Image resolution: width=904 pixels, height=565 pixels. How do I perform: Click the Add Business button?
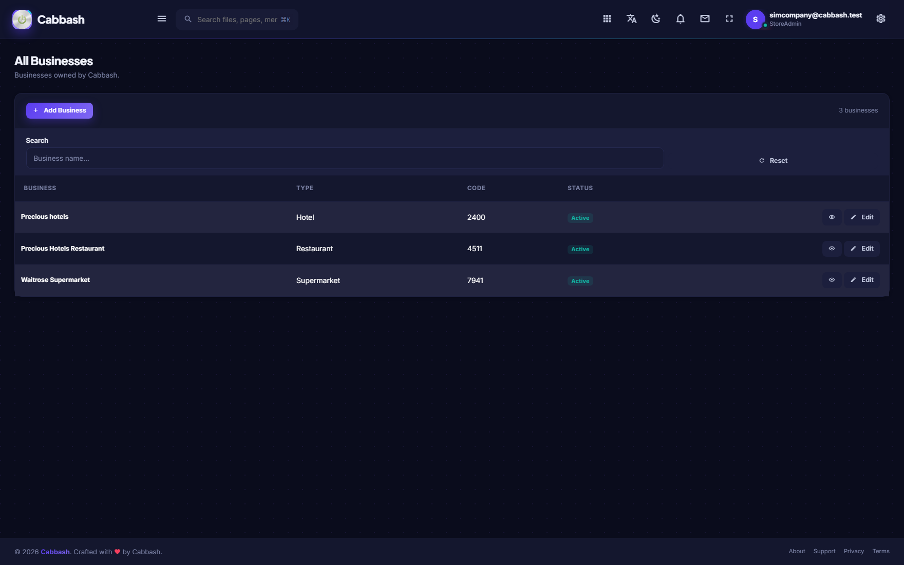pyautogui.click(x=60, y=110)
